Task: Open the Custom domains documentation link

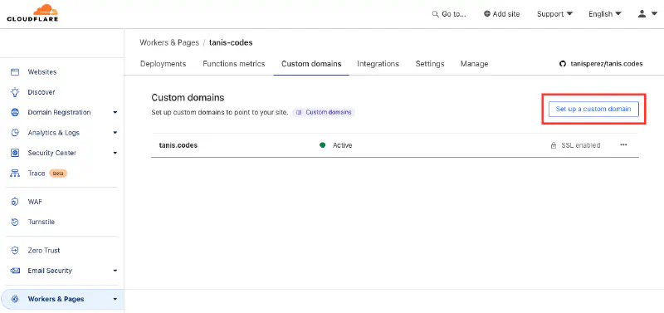Action: tap(324, 113)
